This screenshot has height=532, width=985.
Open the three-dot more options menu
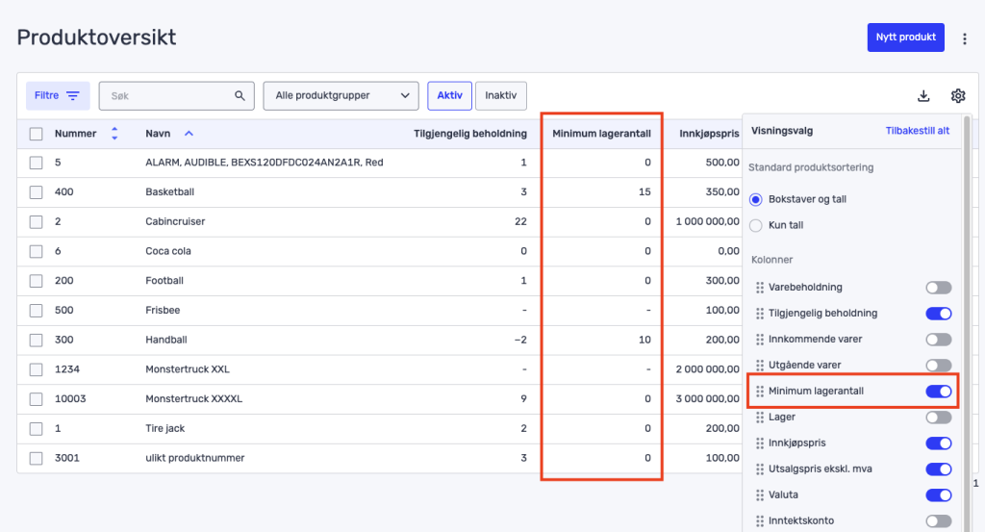(964, 38)
